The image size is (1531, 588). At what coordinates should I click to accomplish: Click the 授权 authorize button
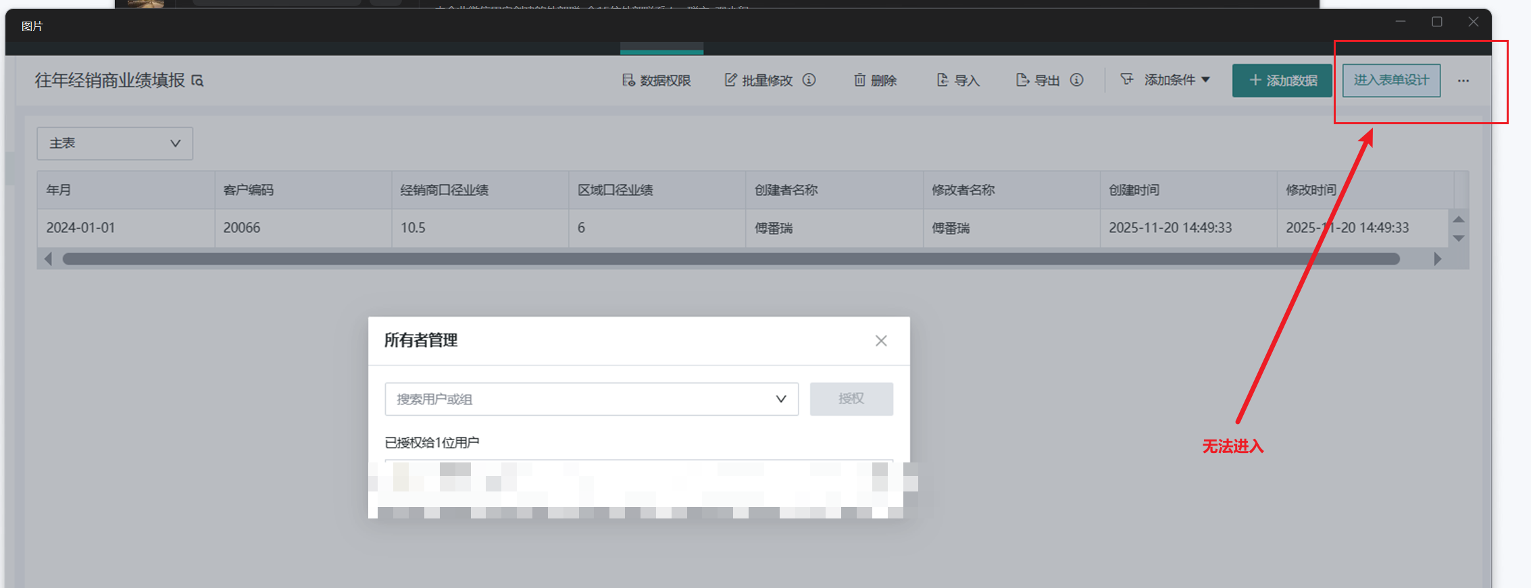pyautogui.click(x=851, y=399)
